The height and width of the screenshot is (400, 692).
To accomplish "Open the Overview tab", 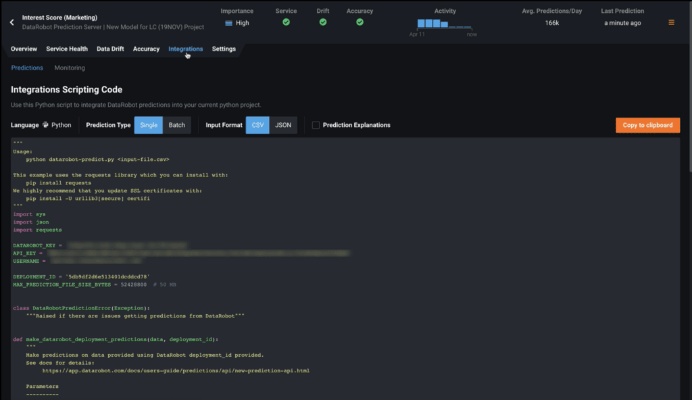I will [24, 49].
